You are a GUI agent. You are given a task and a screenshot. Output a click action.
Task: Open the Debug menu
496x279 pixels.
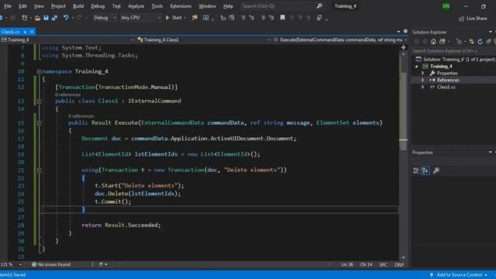(x=98, y=6)
